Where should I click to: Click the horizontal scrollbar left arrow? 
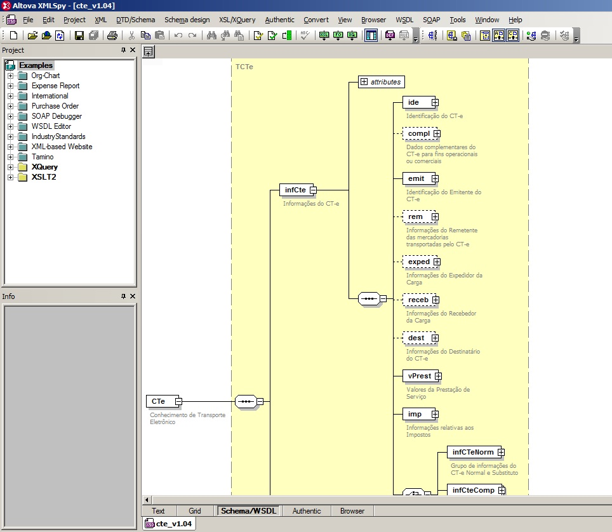click(147, 500)
